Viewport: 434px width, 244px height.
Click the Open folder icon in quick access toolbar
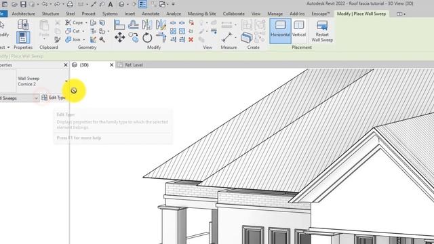click(x=14, y=4)
